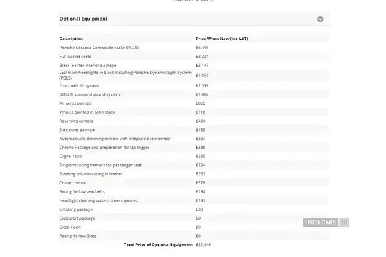
Task: Click the Racing Yellow seat belts row
Action: click(x=193, y=192)
